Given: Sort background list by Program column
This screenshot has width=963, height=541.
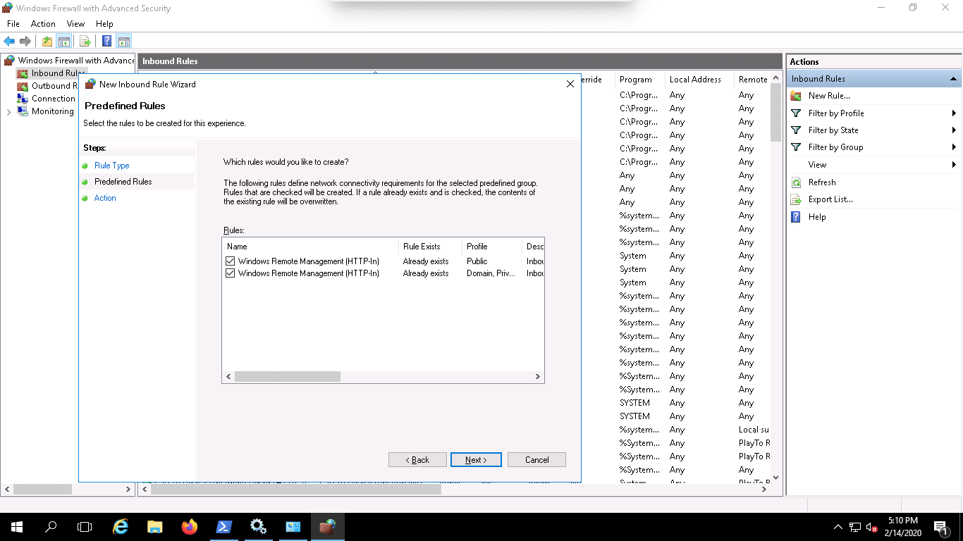Looking at the screenshot, I should [x=639, y=80].
